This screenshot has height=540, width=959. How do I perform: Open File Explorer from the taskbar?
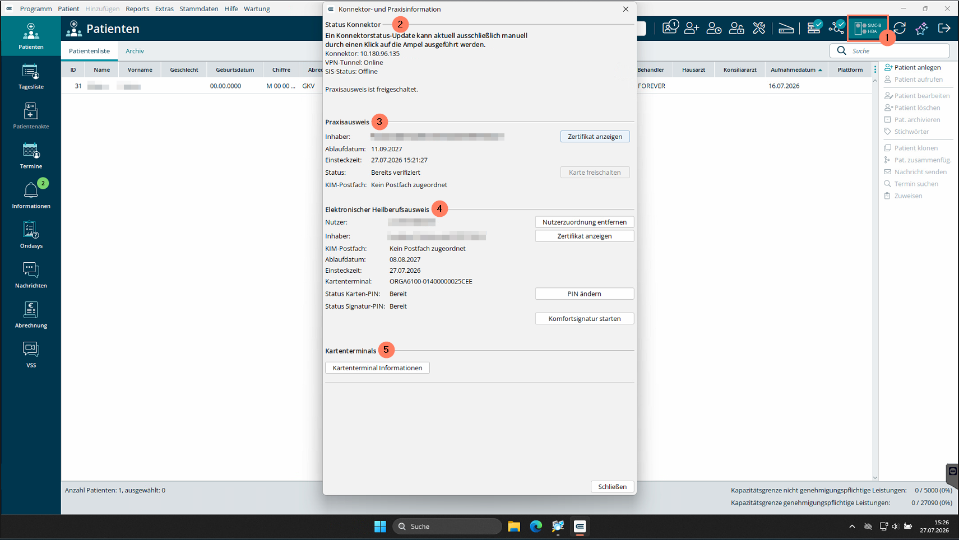coord(514,527)
